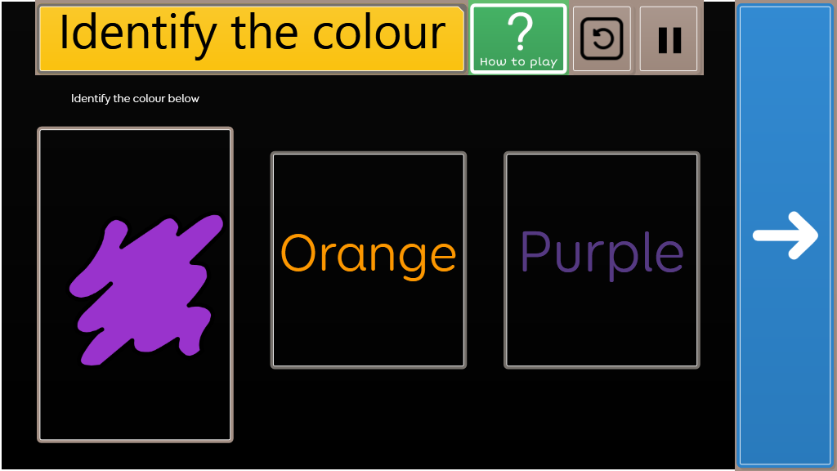The image size is (837, 471).
Task: Click the purple paint splash shape
Action: point(145,290)
